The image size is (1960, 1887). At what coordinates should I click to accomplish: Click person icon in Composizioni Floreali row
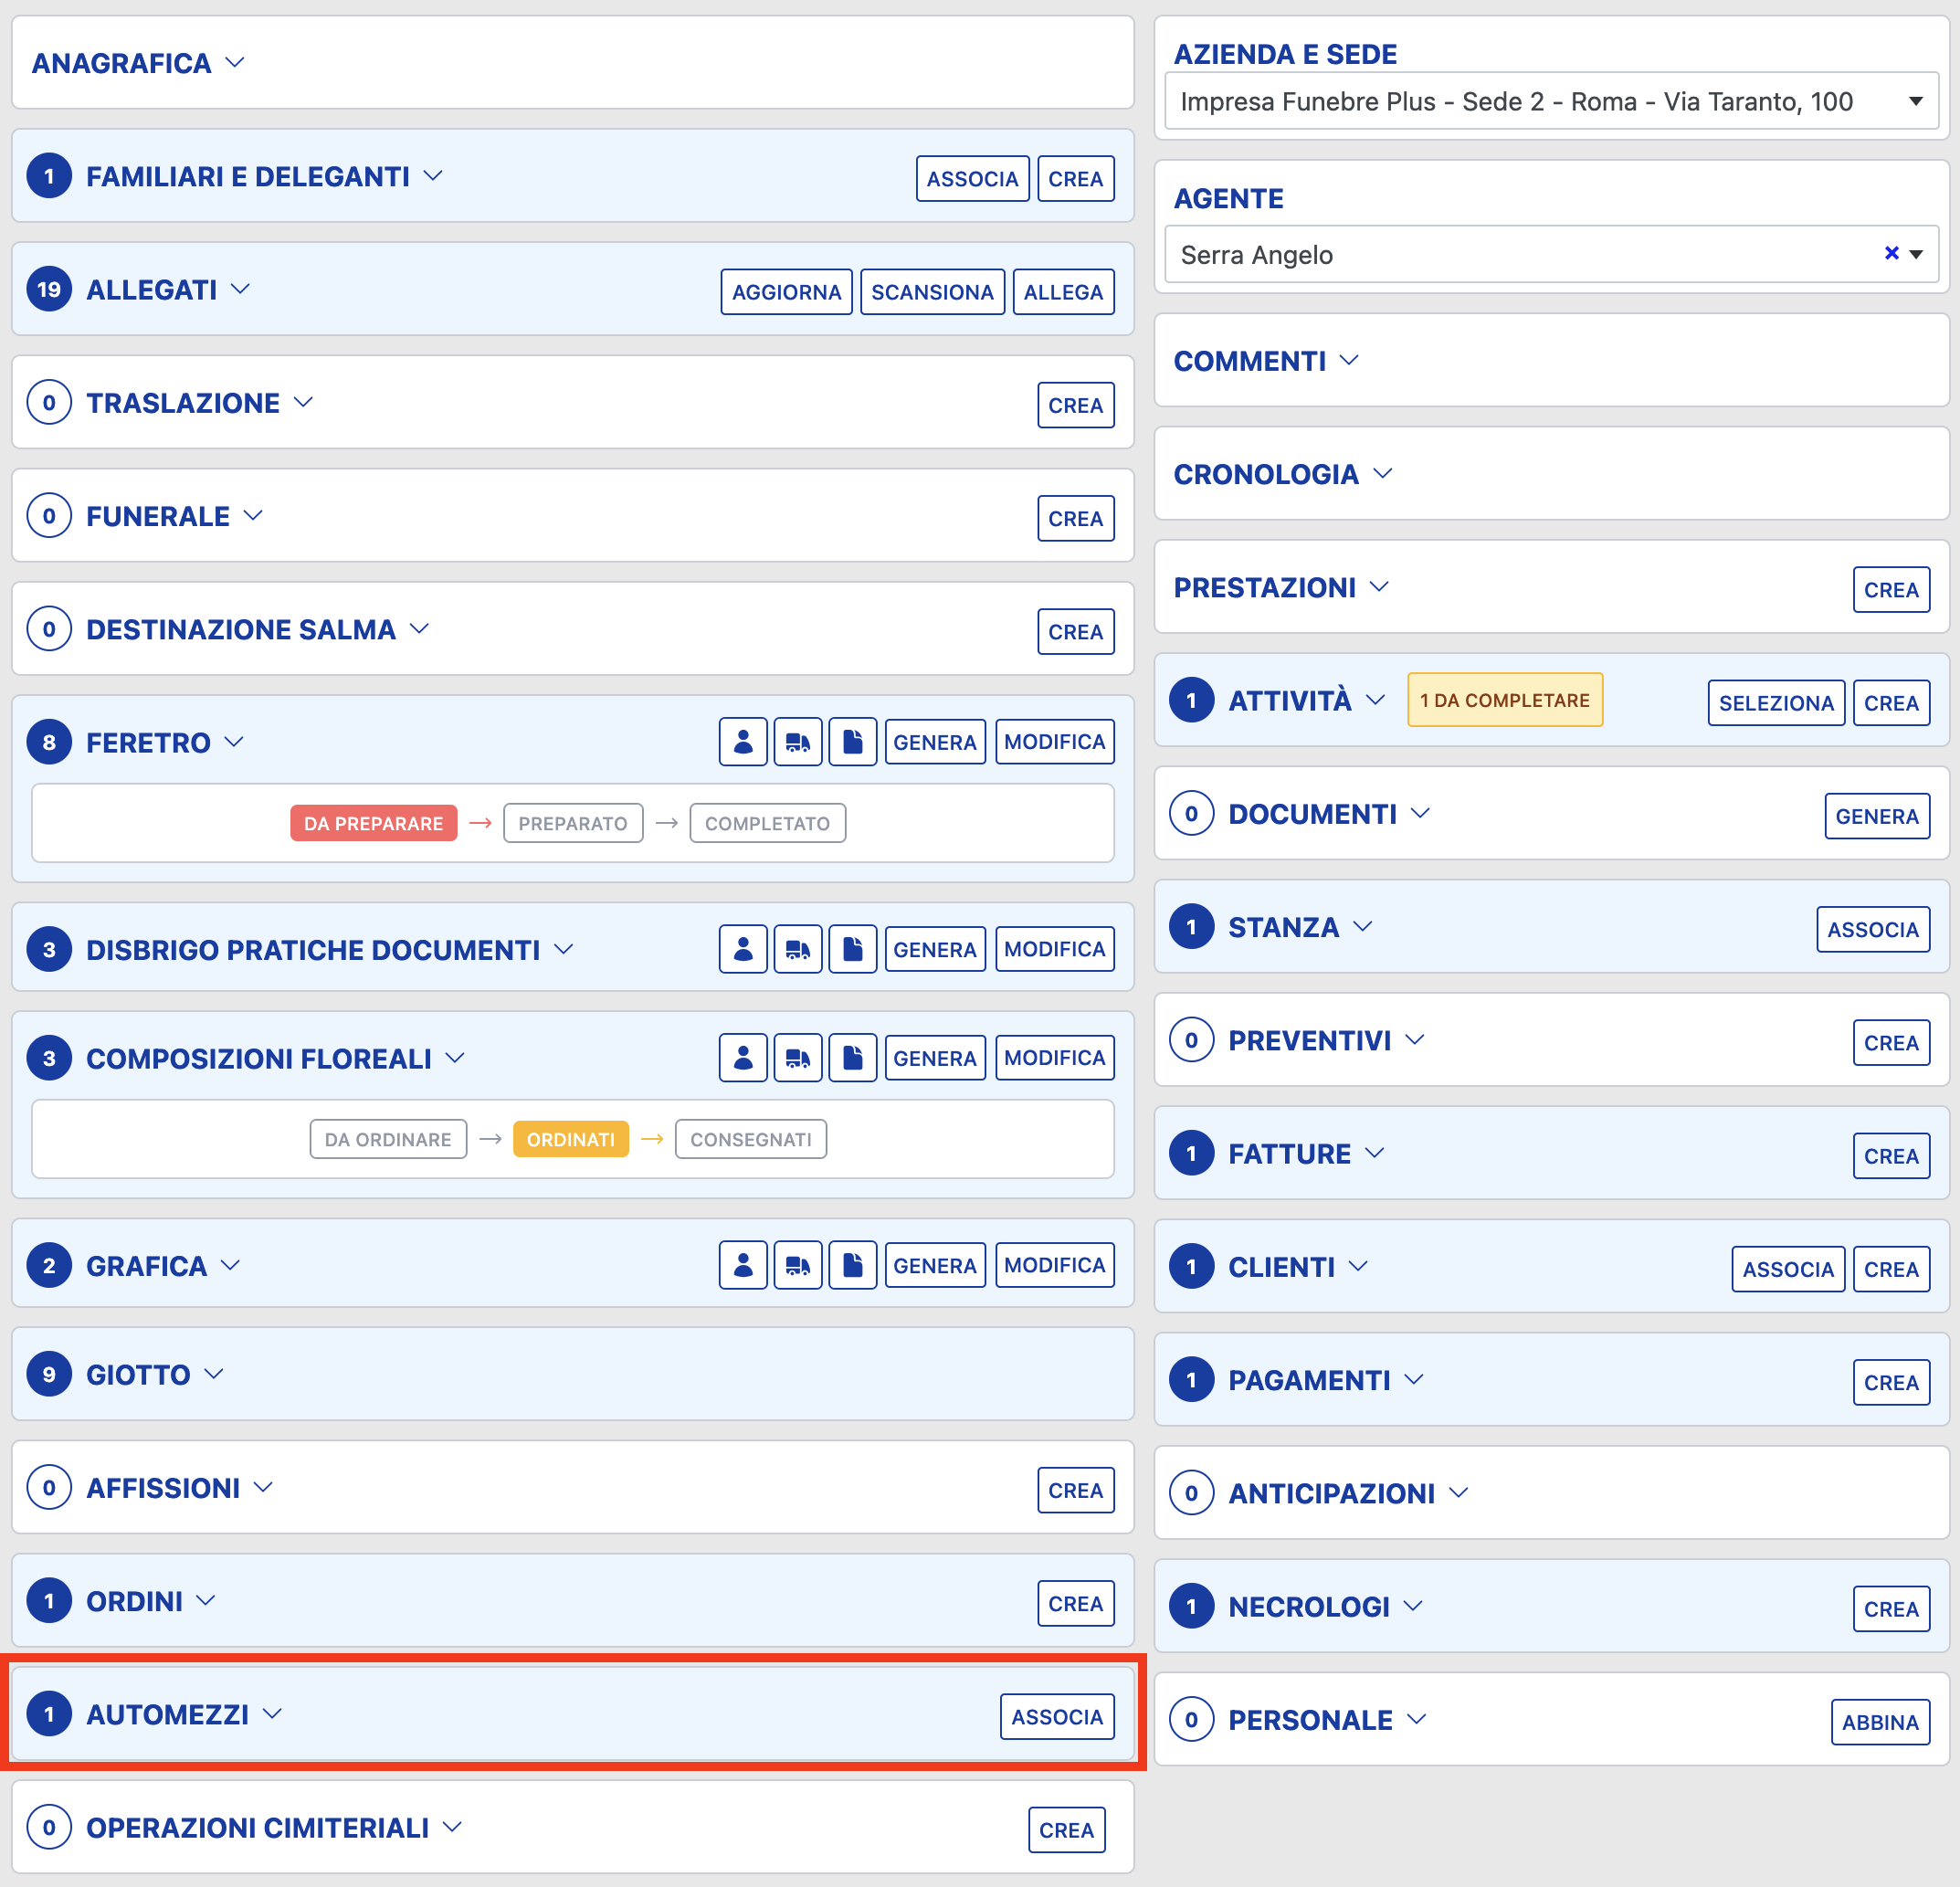[742, 1058]
